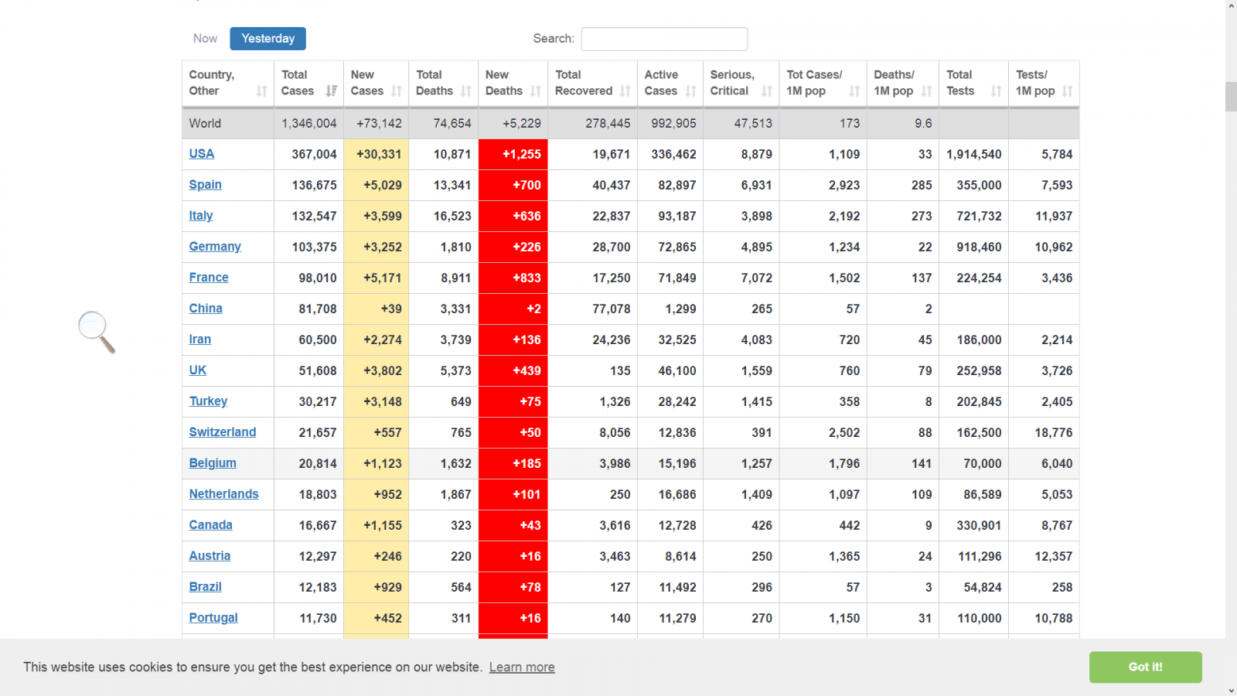Sort by Total Deaths column arrow
Viewport: 1237px width, 696px height.
[x=466, y=91]
